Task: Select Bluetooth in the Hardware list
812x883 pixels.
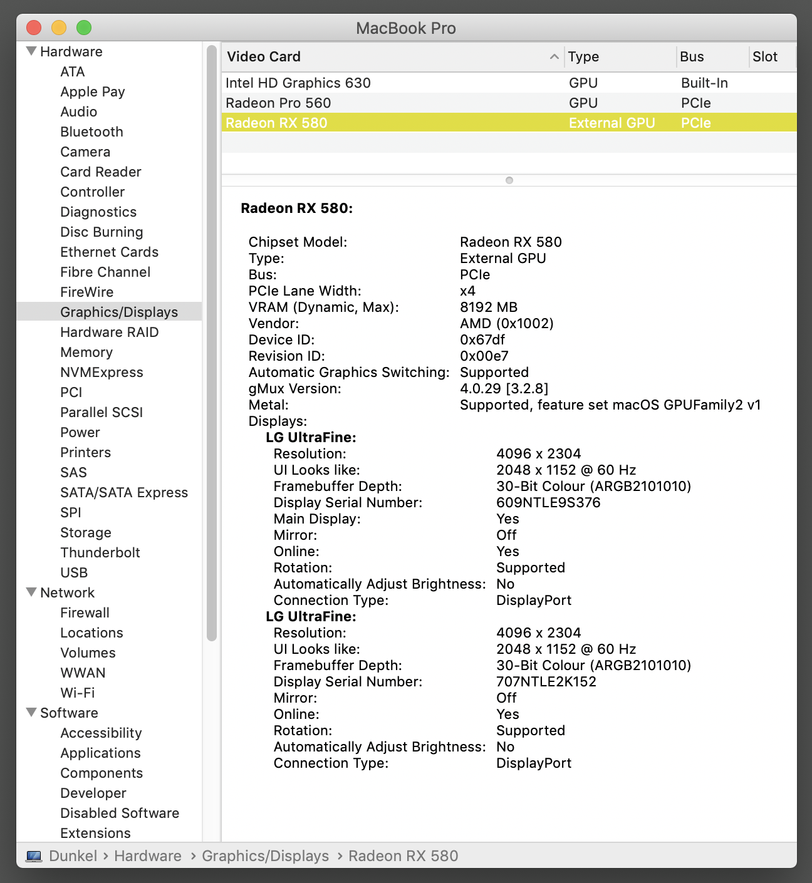Action: [x=92, y=132]
